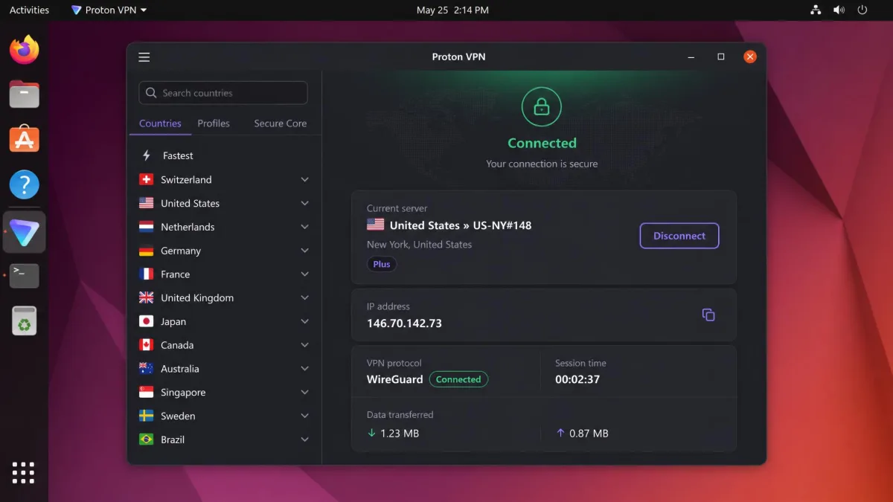Copy the IP address with copy icon

[708, 315]
